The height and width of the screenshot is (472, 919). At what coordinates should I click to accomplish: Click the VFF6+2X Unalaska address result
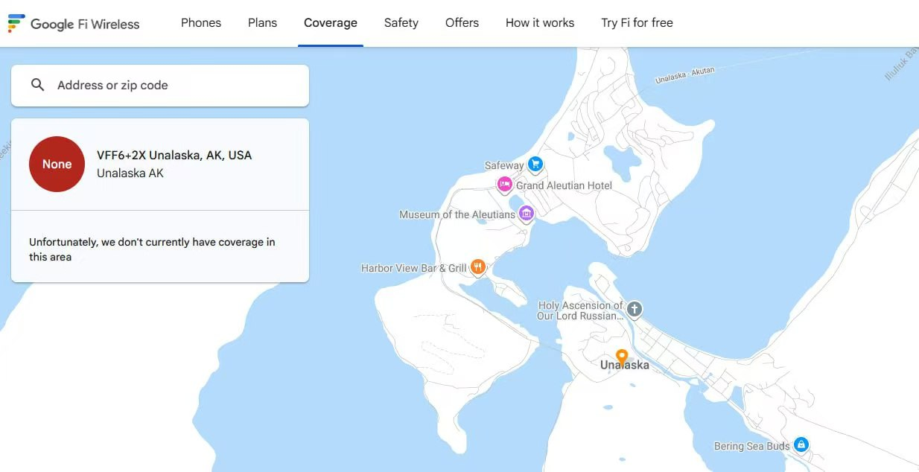pyautogui.click(x=174, y=156)
